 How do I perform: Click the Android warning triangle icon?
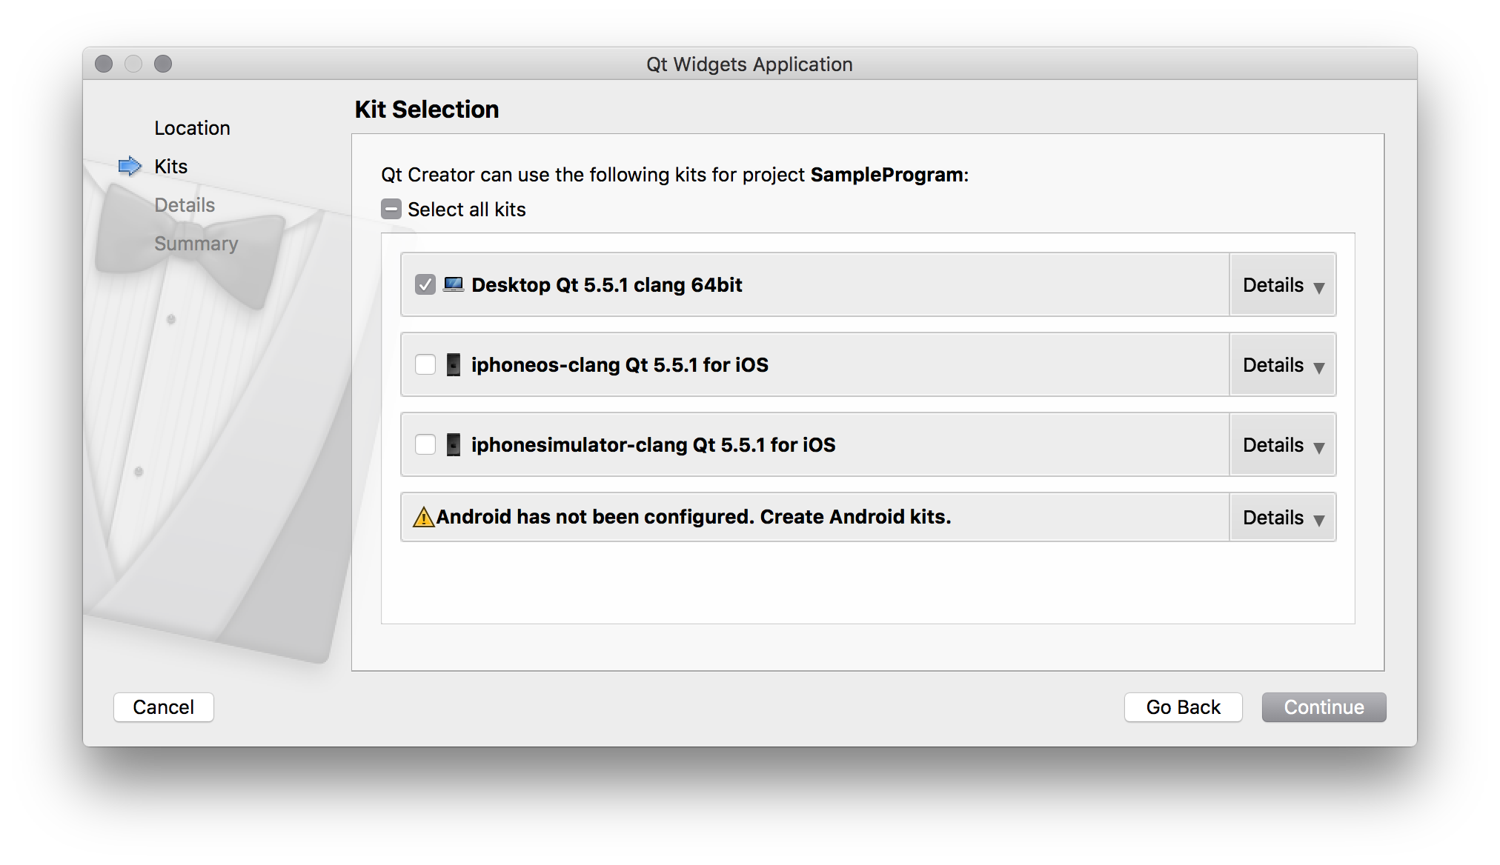(423, 517)
